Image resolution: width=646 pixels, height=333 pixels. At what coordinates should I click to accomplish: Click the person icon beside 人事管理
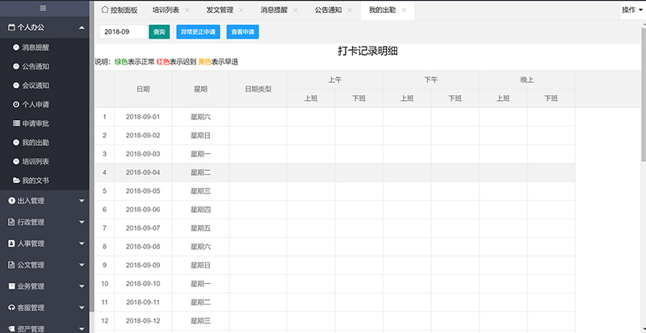click(x=11, y=244)
